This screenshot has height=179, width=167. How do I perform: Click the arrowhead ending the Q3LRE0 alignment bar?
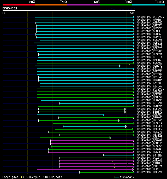pyautogui.click(x=104, y=115)
